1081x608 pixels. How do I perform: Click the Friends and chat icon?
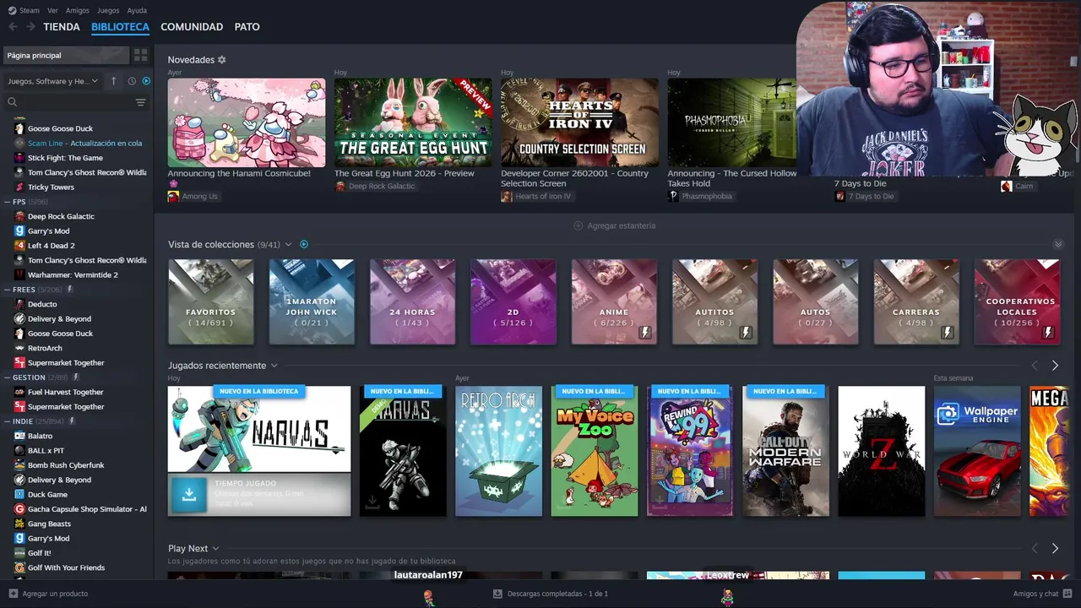[1068, 594]
